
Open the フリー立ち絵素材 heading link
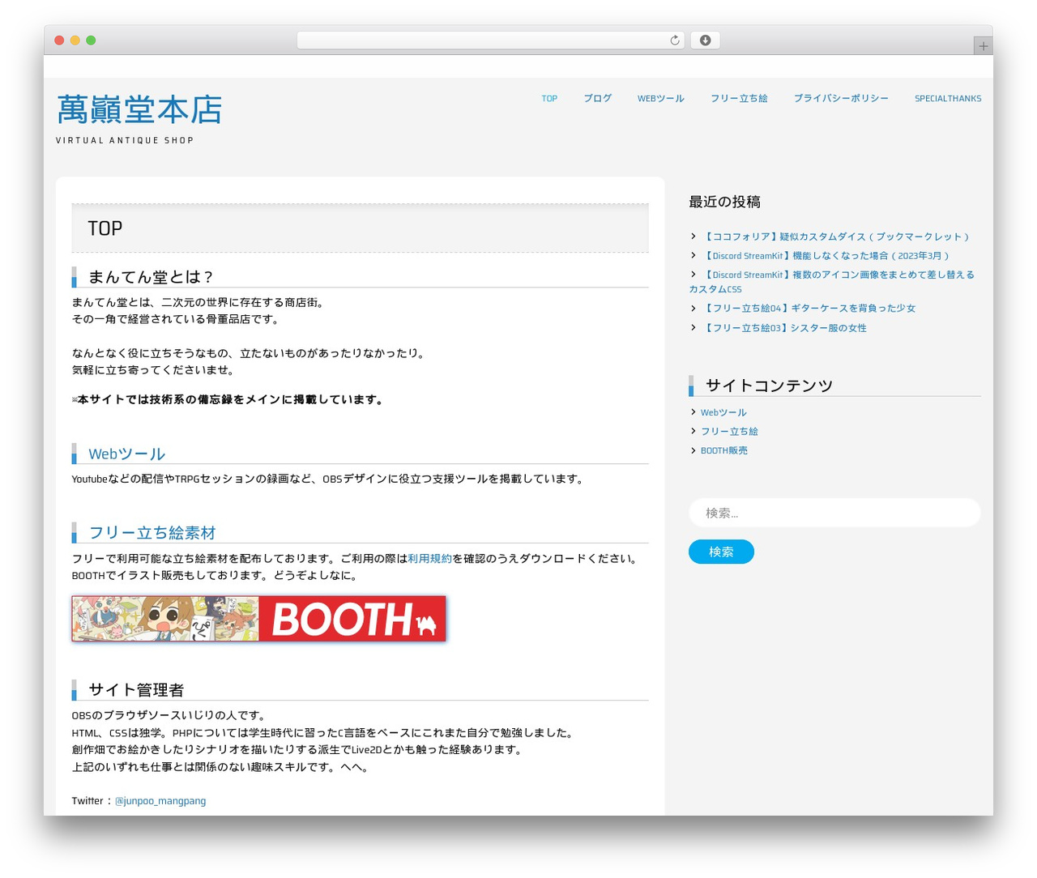click(152, 533)
